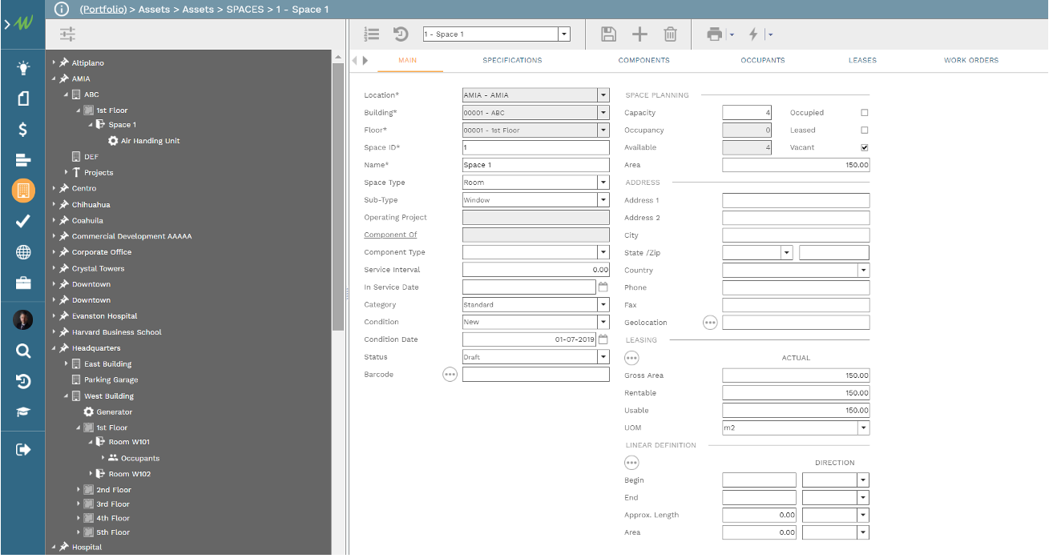This screenshot has width=1049, height=558.
Task: Click the printer icon
Action: coord(715,34)
